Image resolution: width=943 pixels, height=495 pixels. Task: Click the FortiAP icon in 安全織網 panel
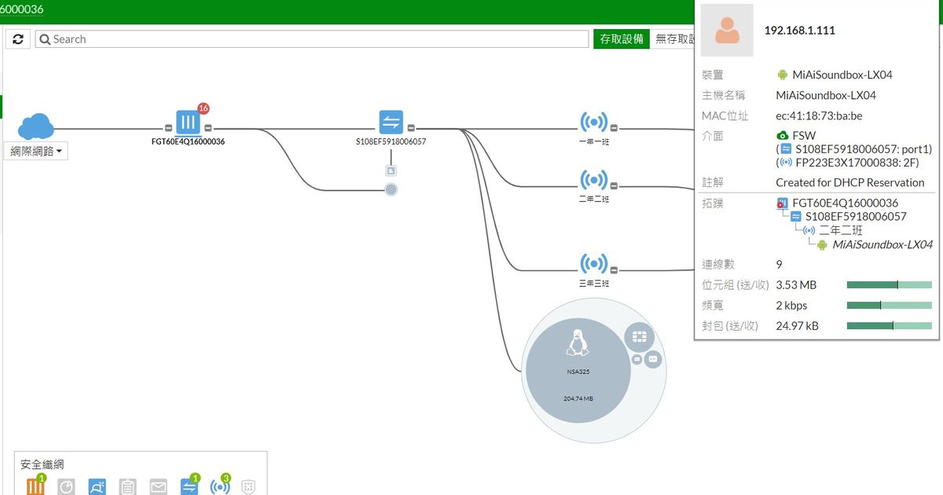pos(220,487)
